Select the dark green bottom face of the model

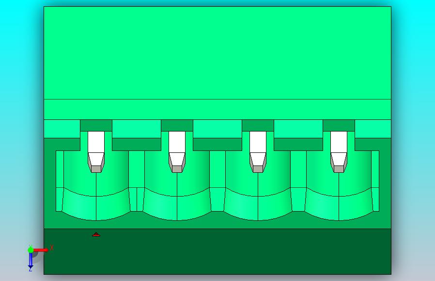click(217, 251)
